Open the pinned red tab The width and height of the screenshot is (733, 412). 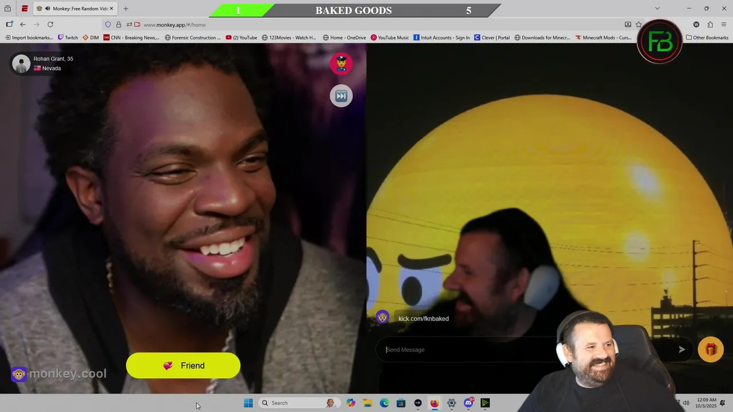(x=25, y=9)
